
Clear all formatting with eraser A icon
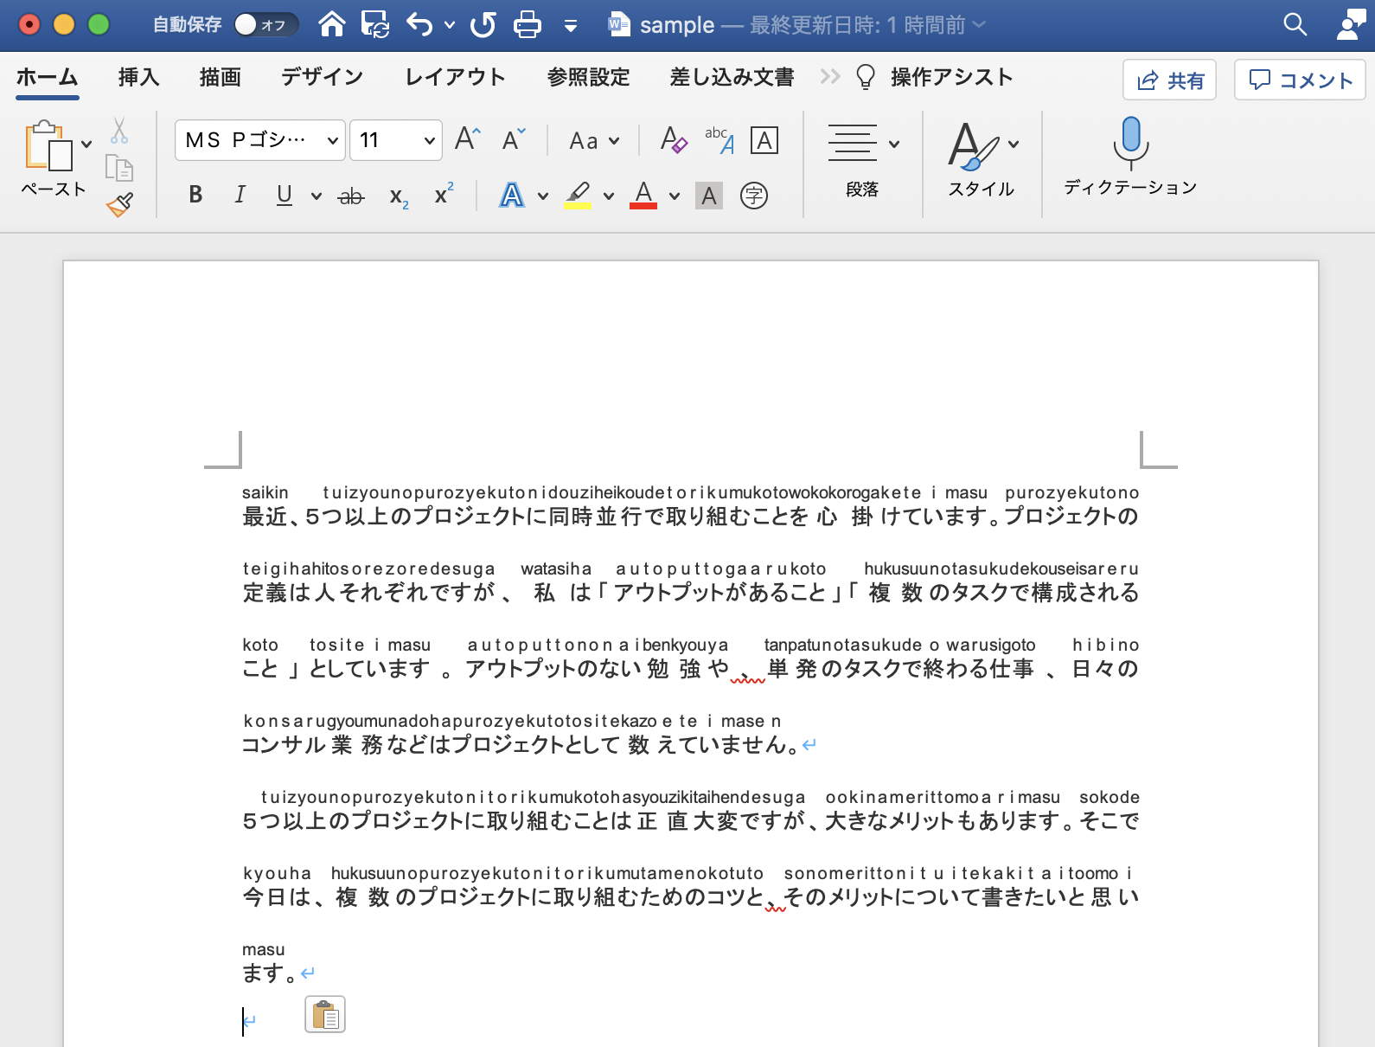[674, 139]
